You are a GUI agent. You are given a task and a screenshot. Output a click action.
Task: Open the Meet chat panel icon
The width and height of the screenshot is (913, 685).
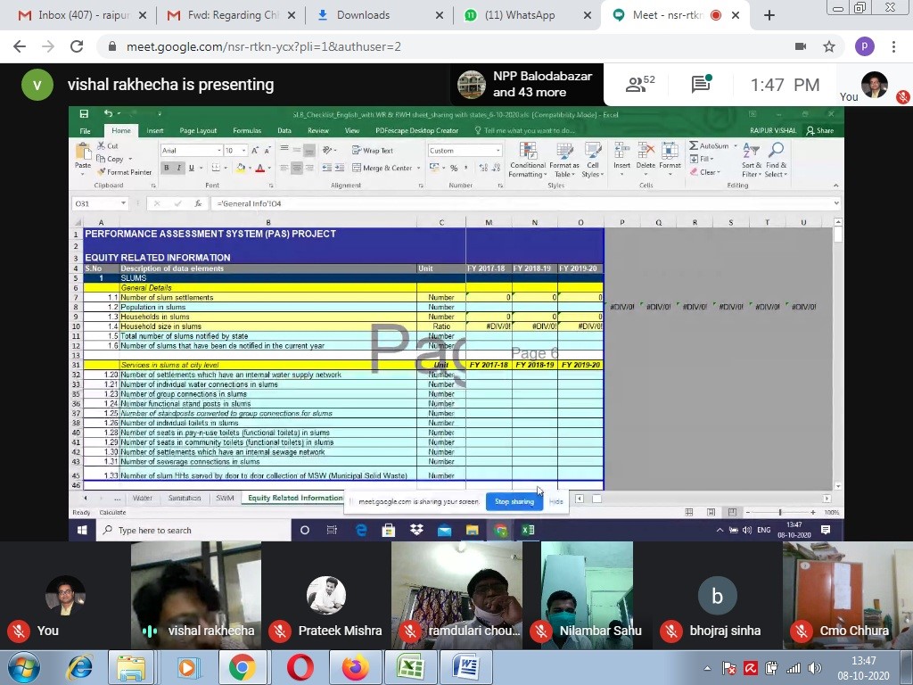pyautogui.click(x=702, y=85)
